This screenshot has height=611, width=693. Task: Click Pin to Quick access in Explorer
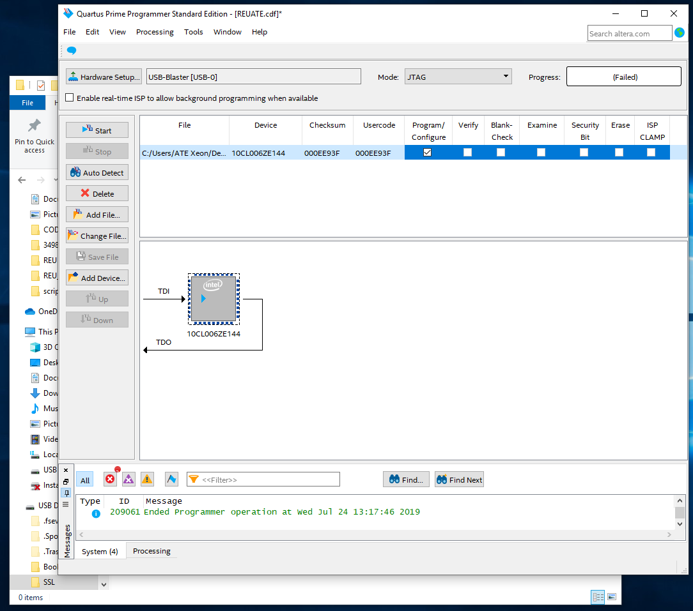35,137
